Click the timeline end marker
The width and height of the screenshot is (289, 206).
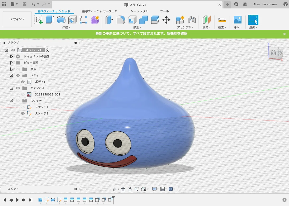(113, 200)
